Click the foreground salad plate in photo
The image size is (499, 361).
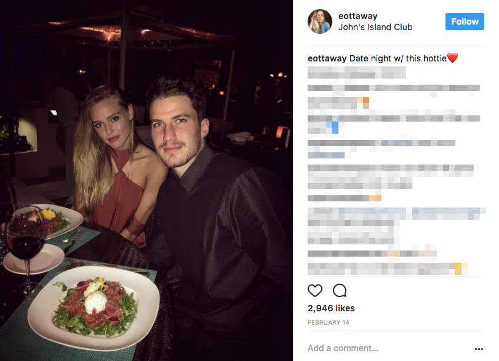coord(94,308)
